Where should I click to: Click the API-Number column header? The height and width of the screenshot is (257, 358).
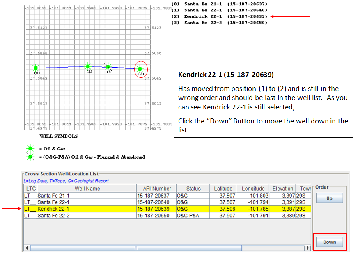pyautogui.click(x=157, y=189)
